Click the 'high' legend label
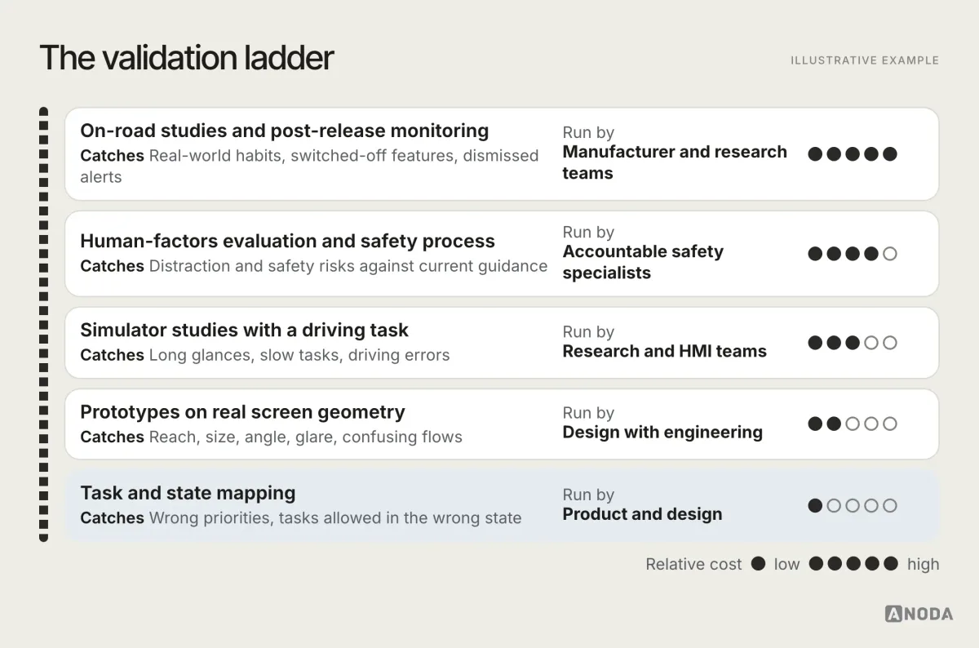The width and height of the screenshot is (979, 648). pos(923,564)
